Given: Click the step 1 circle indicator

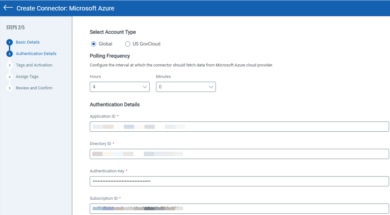Looking at the screenshot, I should click(x=9, y=42).
